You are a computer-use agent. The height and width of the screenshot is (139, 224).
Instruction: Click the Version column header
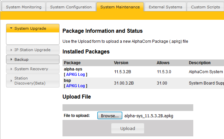tap(121, 63)
